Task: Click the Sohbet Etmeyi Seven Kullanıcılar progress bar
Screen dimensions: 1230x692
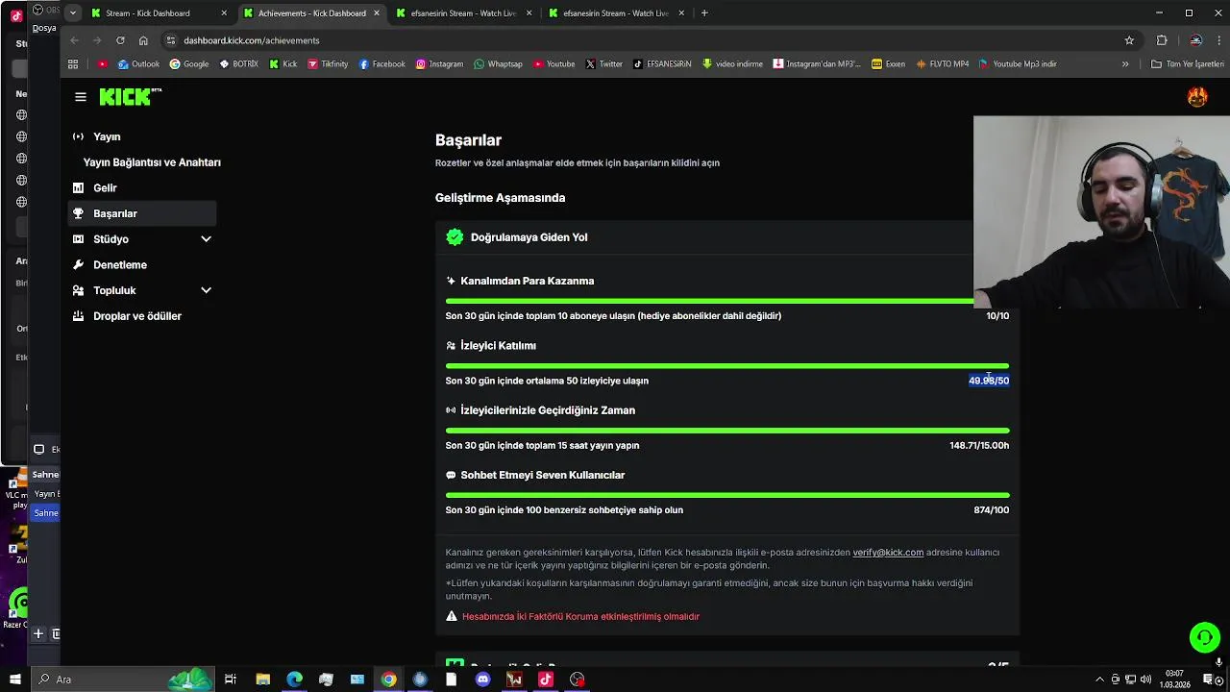Action: tap(727, 496)
